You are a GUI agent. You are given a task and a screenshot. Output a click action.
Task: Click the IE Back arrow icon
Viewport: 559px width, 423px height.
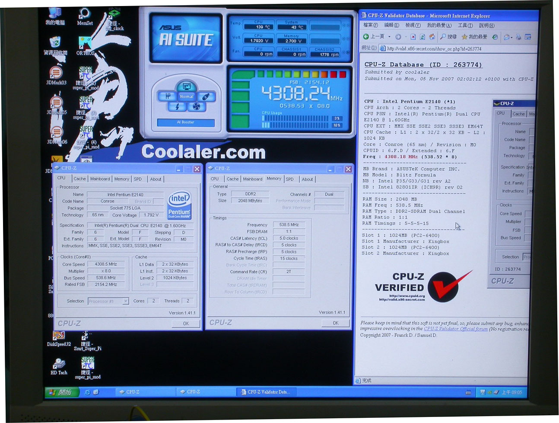coord(365,37)
